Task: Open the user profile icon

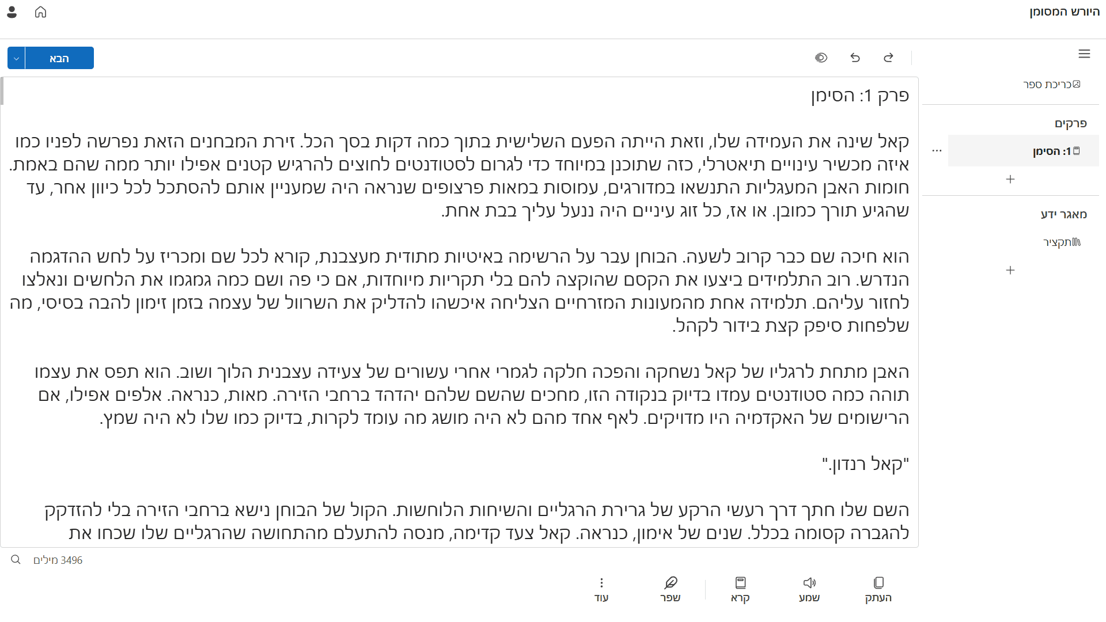Action: coord(12,12)
